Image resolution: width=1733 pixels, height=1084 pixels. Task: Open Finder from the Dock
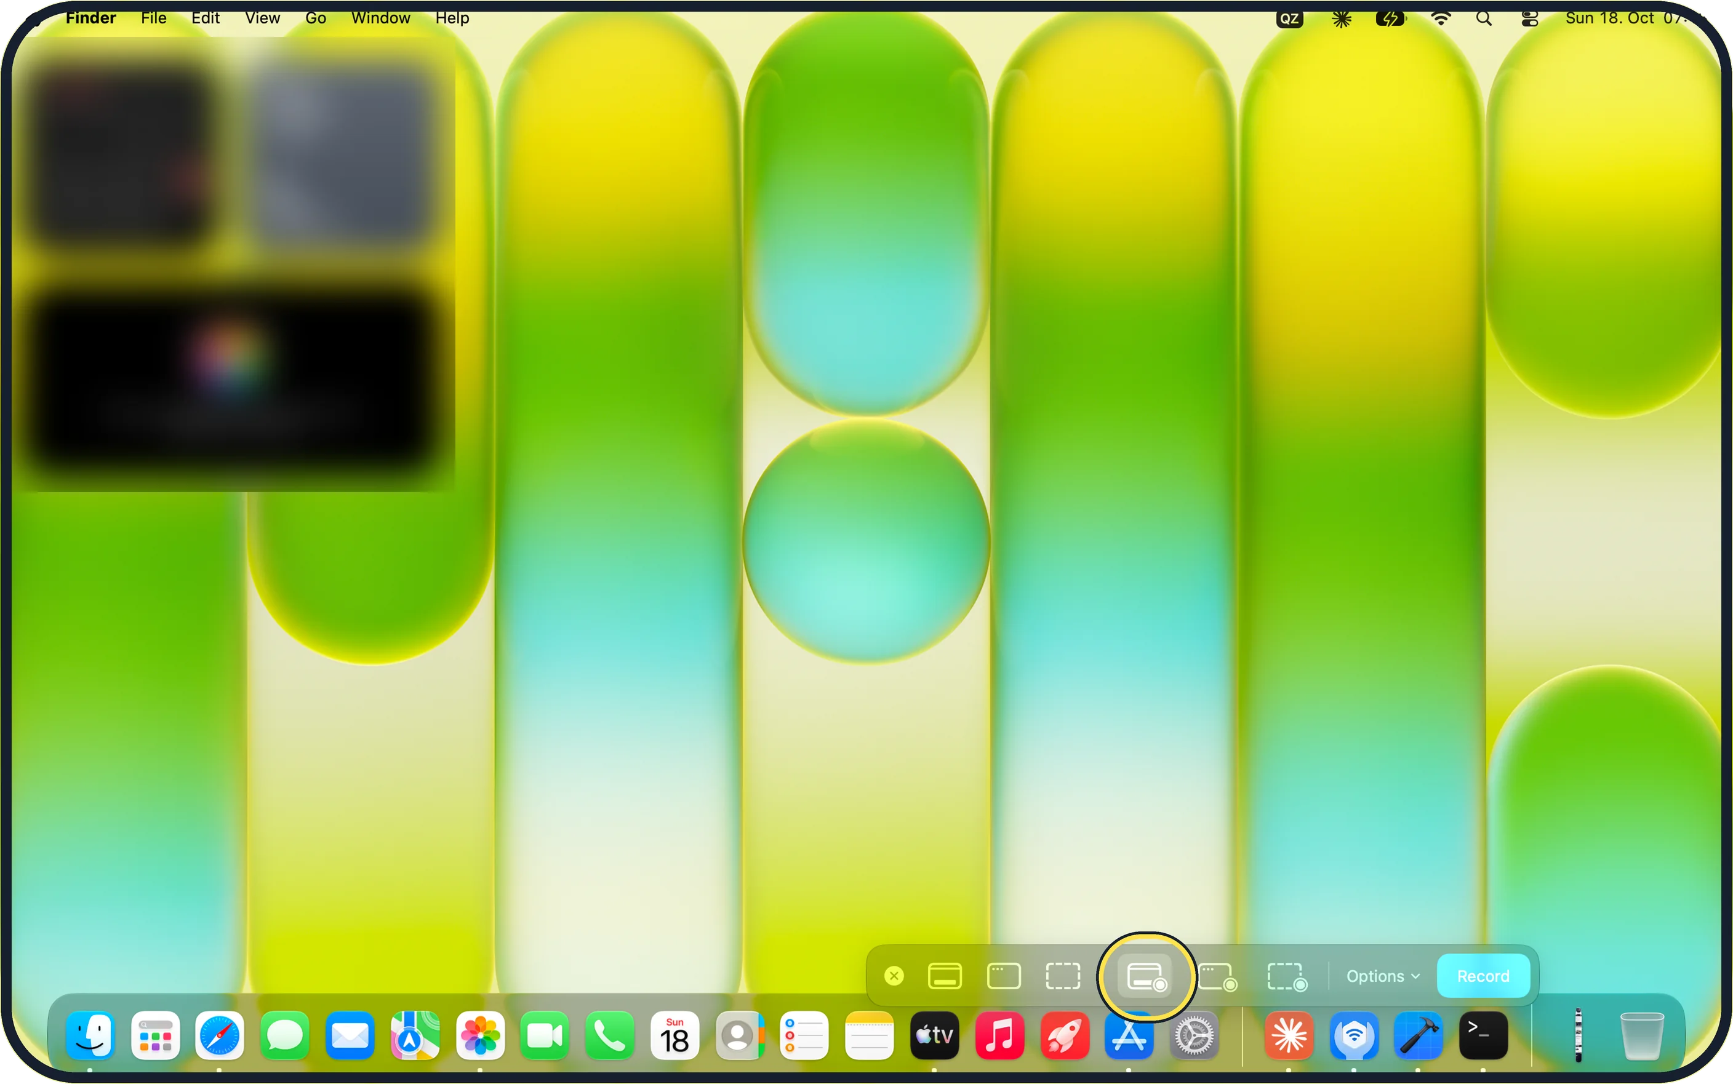pos(90,1035)
